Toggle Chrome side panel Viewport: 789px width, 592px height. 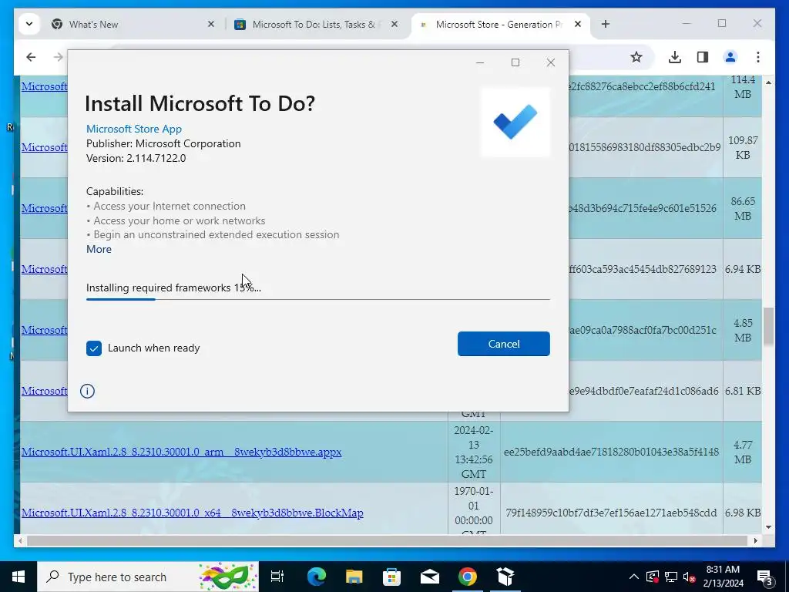[703, 57]
